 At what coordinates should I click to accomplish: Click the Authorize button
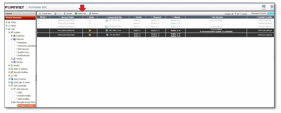pyautogui.click(x=80, y=14)
